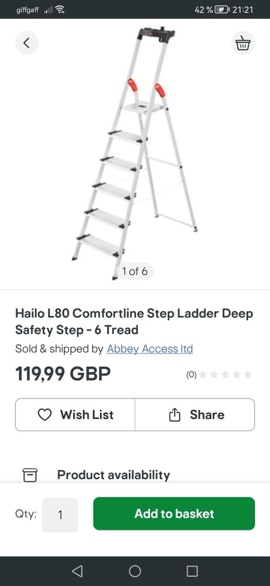Click the Wish List button
270x586 pixels.
click(75, 415)
